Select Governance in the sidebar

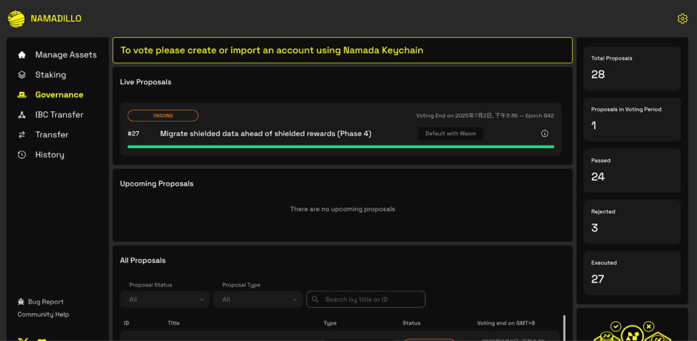(x=58, y=95)
